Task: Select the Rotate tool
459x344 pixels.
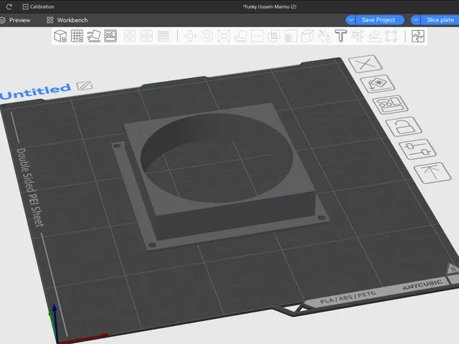Action: (x=207, y=36)
